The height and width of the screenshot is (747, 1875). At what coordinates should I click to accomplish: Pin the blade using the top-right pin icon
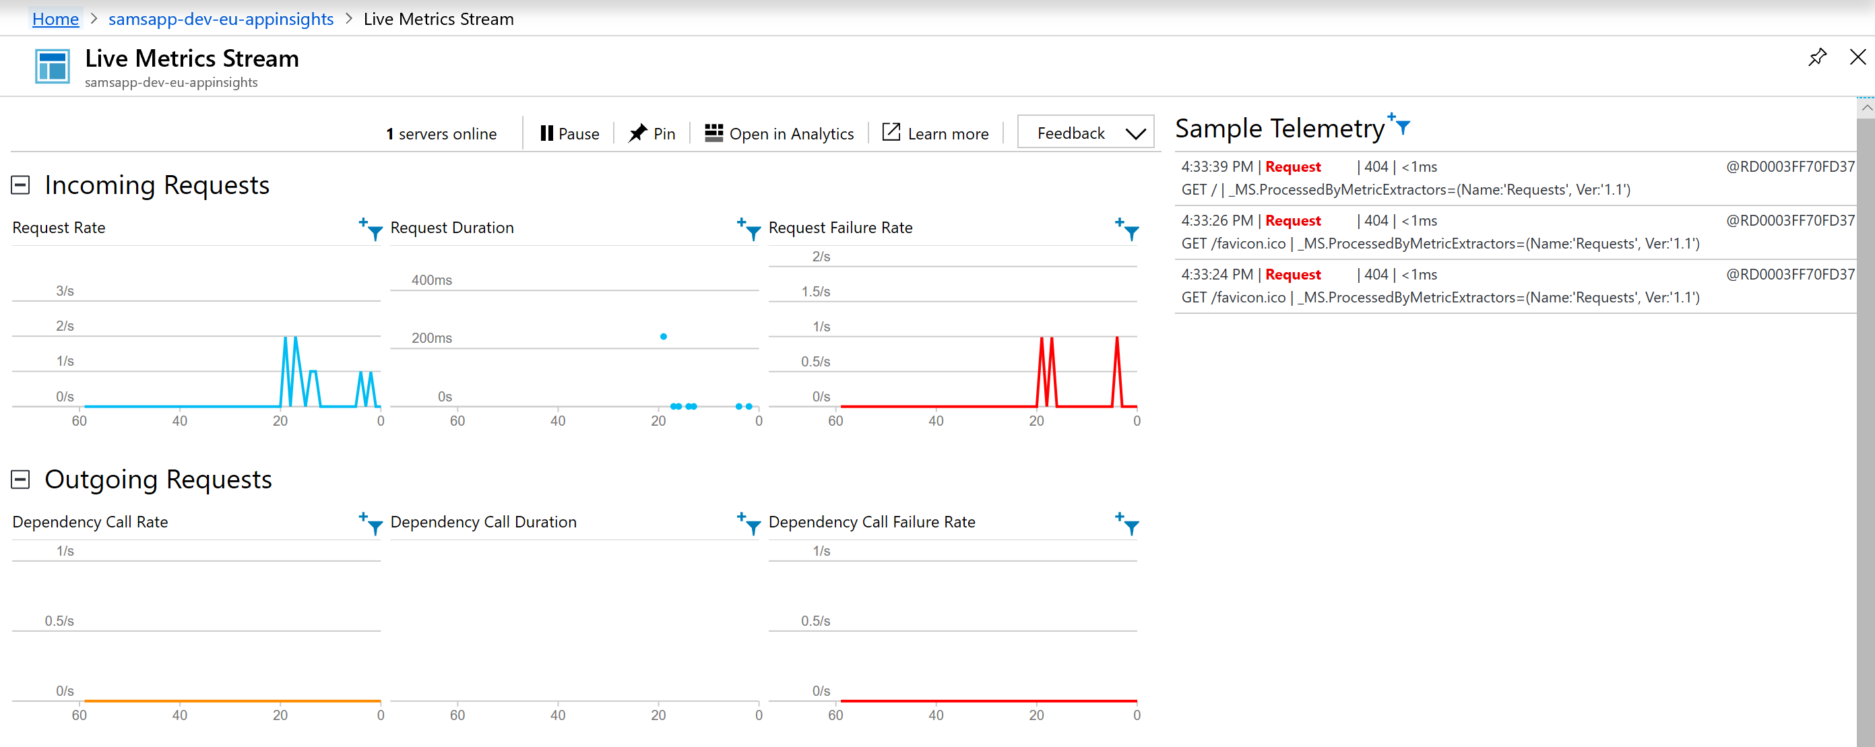1817,57
